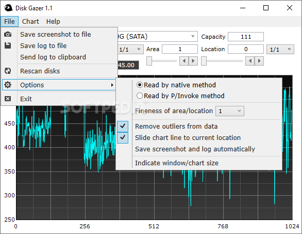
Task: Toggle Remove outliers from data checkmark
Action: 123,126
